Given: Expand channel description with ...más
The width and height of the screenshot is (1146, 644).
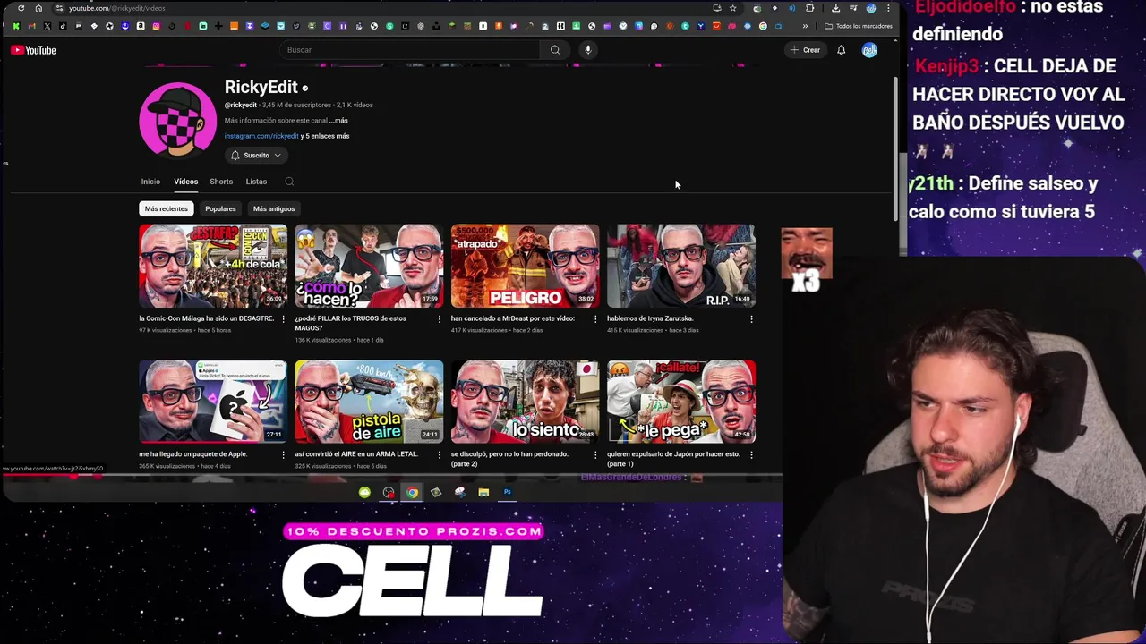Looking at the screenshot, I should [x=338, y=120].
